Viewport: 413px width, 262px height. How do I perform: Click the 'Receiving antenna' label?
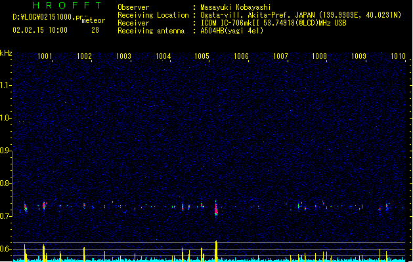151,31
